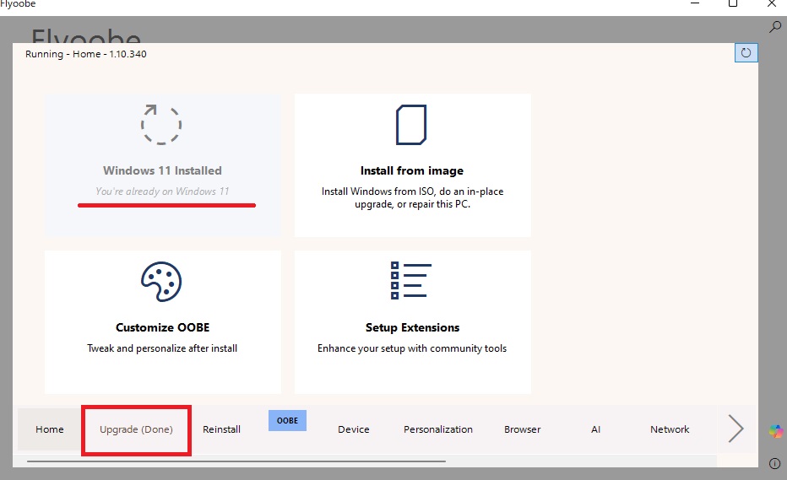Select the Upgrade (Done) tab

point(136,429)
